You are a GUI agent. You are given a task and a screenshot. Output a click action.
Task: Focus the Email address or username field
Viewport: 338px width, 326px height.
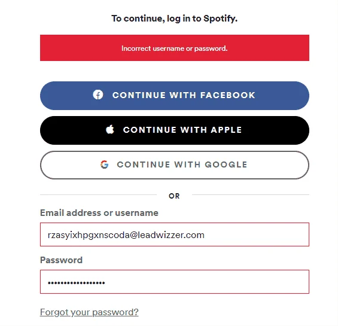click(175, 234)
